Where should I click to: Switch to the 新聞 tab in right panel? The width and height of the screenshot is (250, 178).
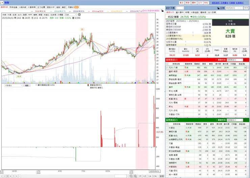(x=187, y=12)
